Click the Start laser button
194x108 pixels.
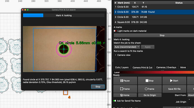pos(174,81)
